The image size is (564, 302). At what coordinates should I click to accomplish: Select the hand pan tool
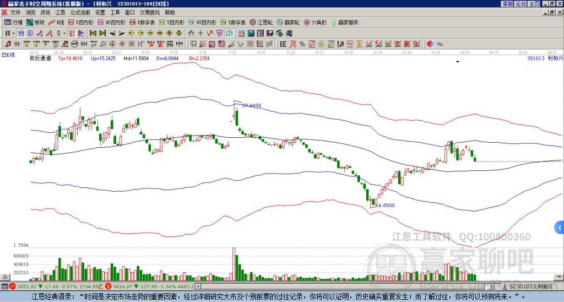(x=191, y=34)
